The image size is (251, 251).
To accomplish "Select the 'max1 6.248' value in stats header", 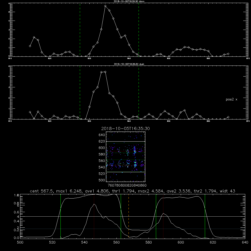I will [x=69, y=191].
